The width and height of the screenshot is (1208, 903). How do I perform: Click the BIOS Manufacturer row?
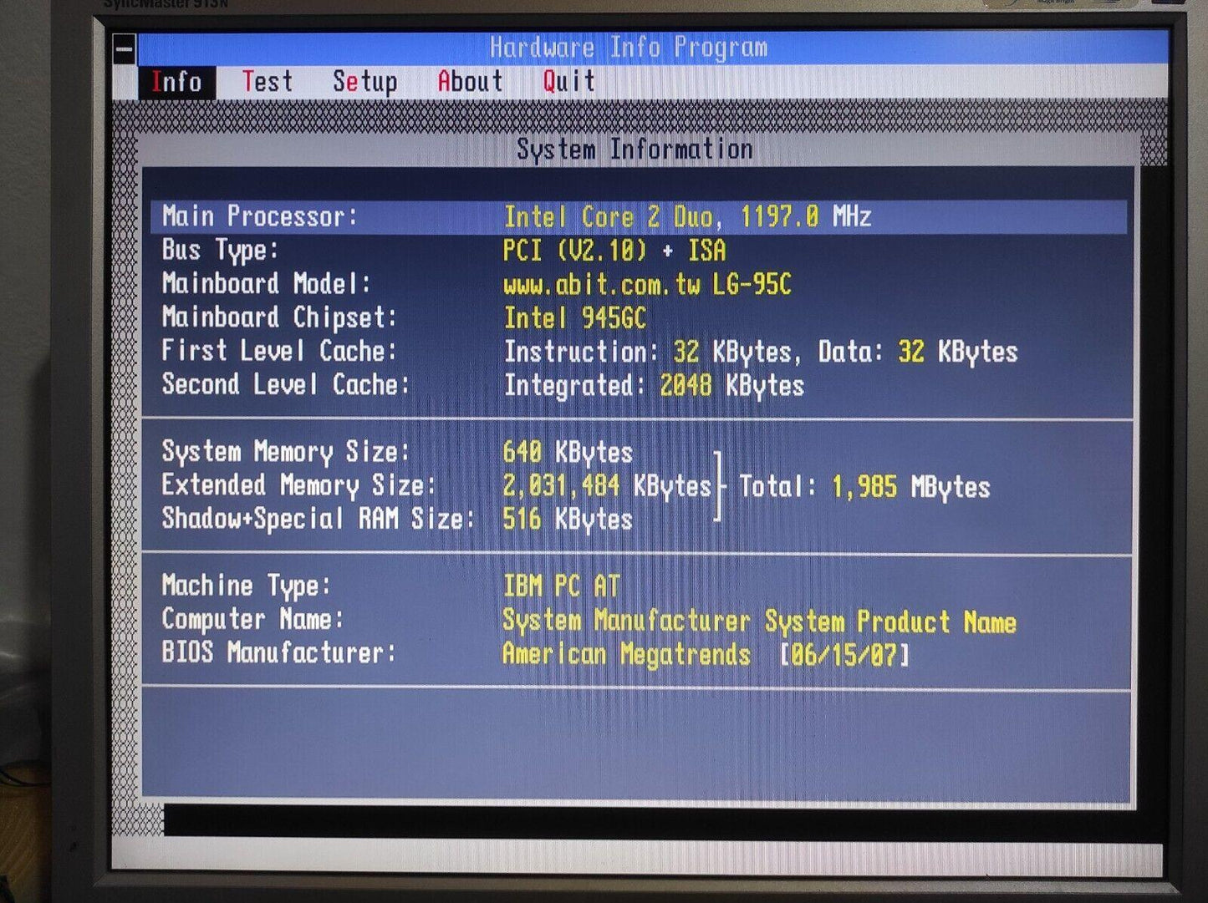638,653
